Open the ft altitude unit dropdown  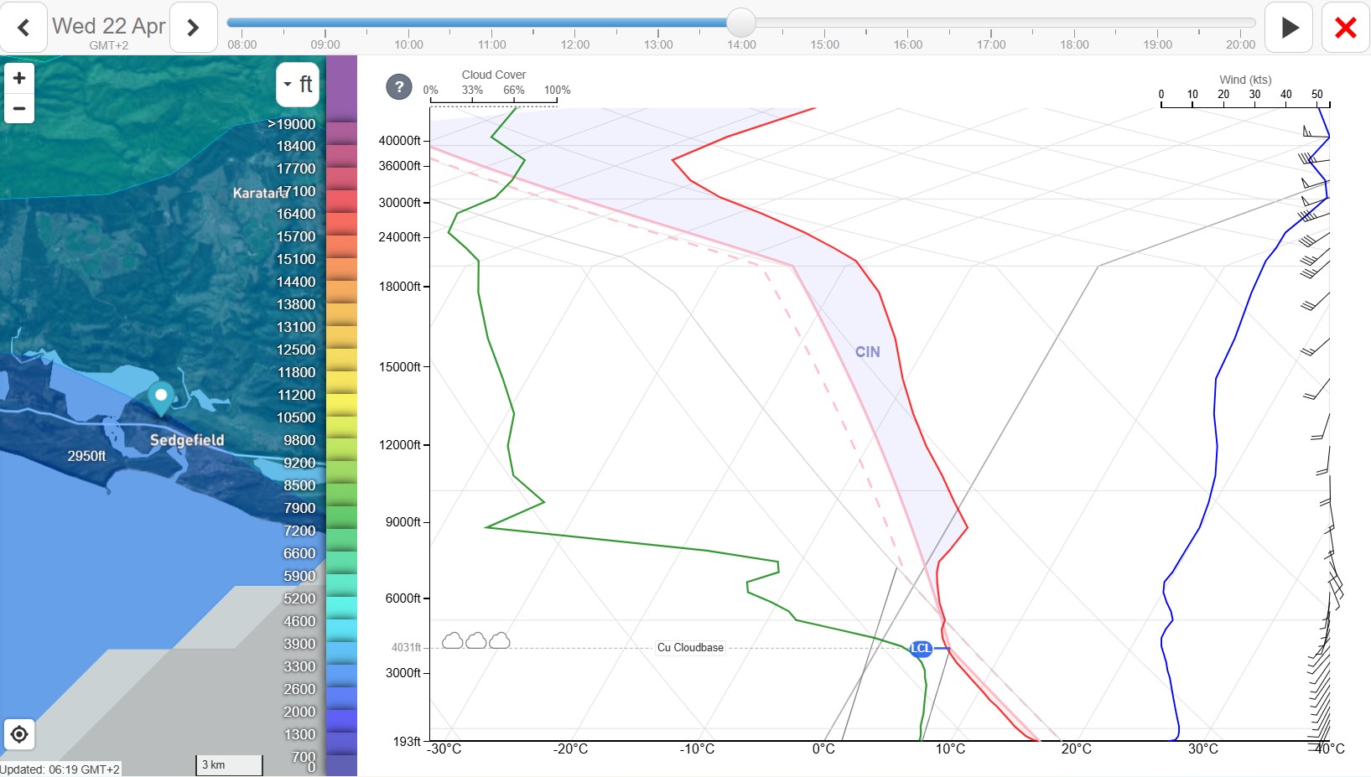tap(298, 84)
